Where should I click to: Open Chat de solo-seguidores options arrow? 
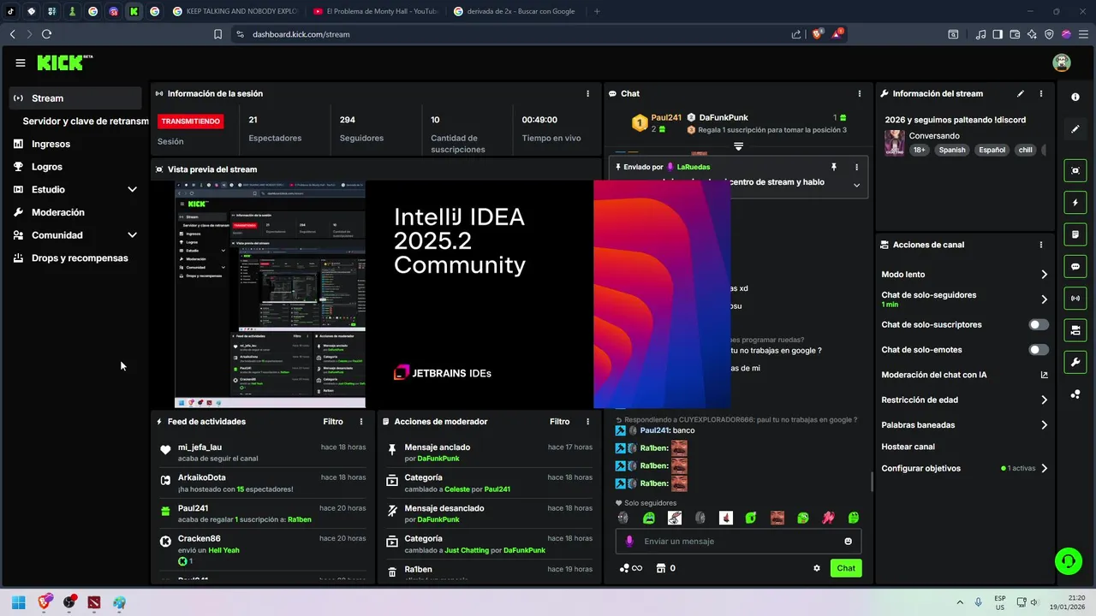(1044, 299)
